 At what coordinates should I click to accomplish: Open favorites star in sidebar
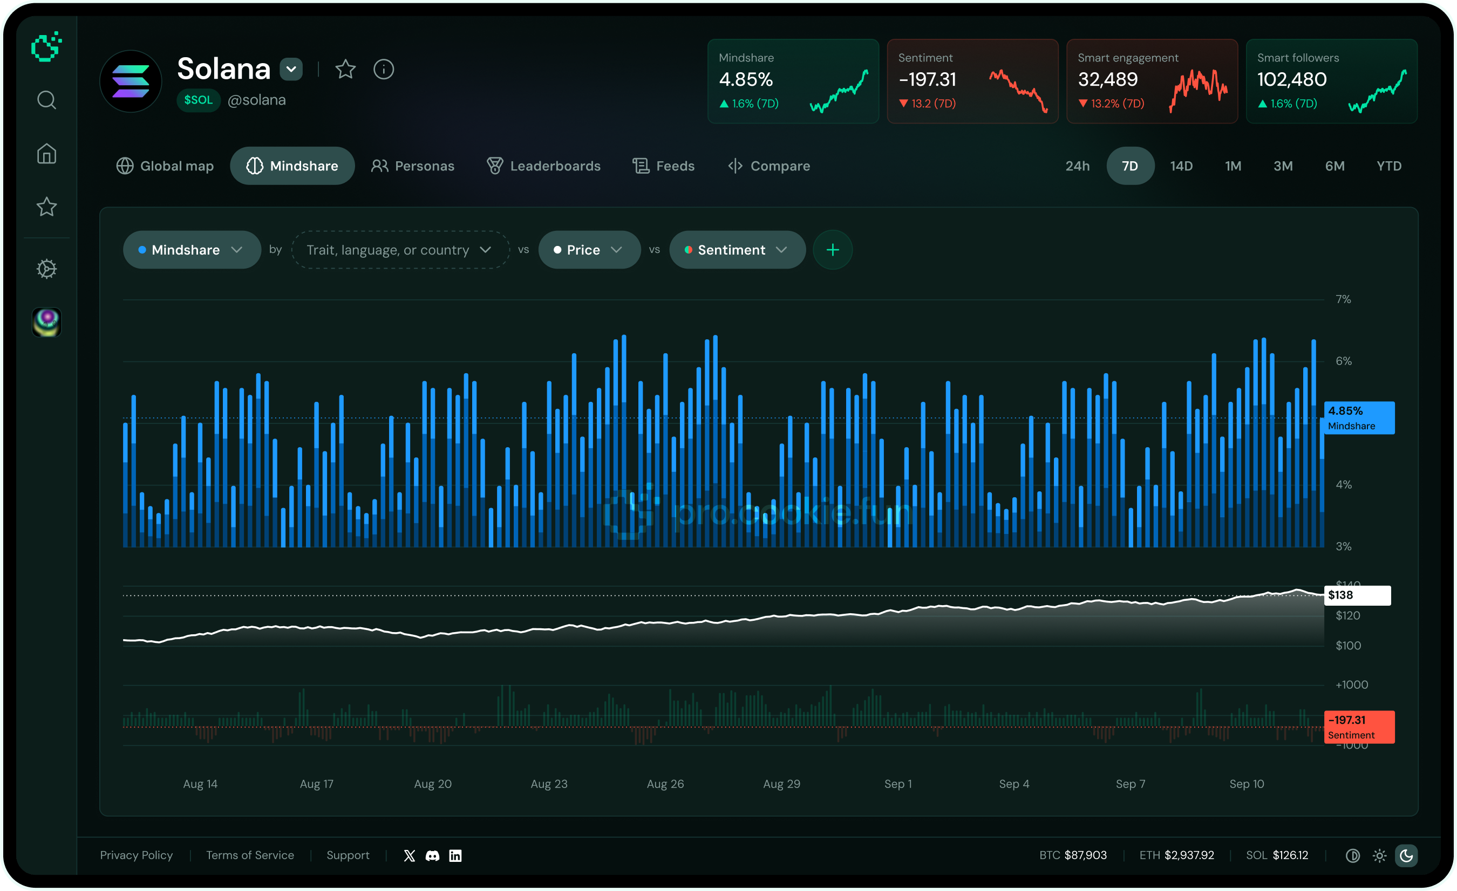click(x=47, y=207)
